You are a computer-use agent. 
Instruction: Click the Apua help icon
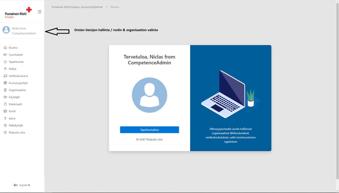(5, 118)
